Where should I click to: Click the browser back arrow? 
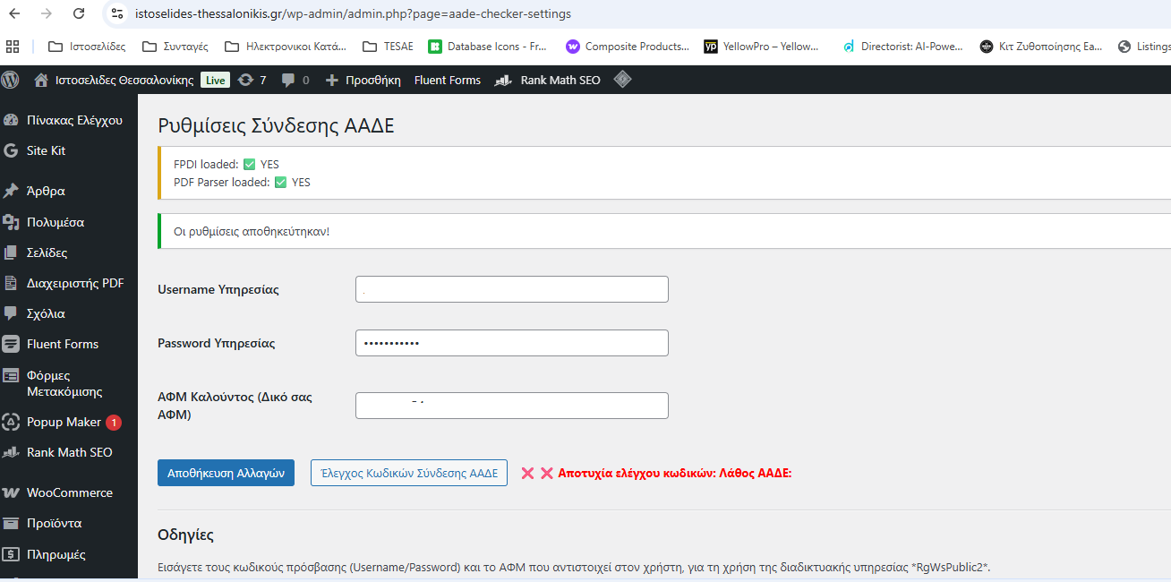coord(14,13)
